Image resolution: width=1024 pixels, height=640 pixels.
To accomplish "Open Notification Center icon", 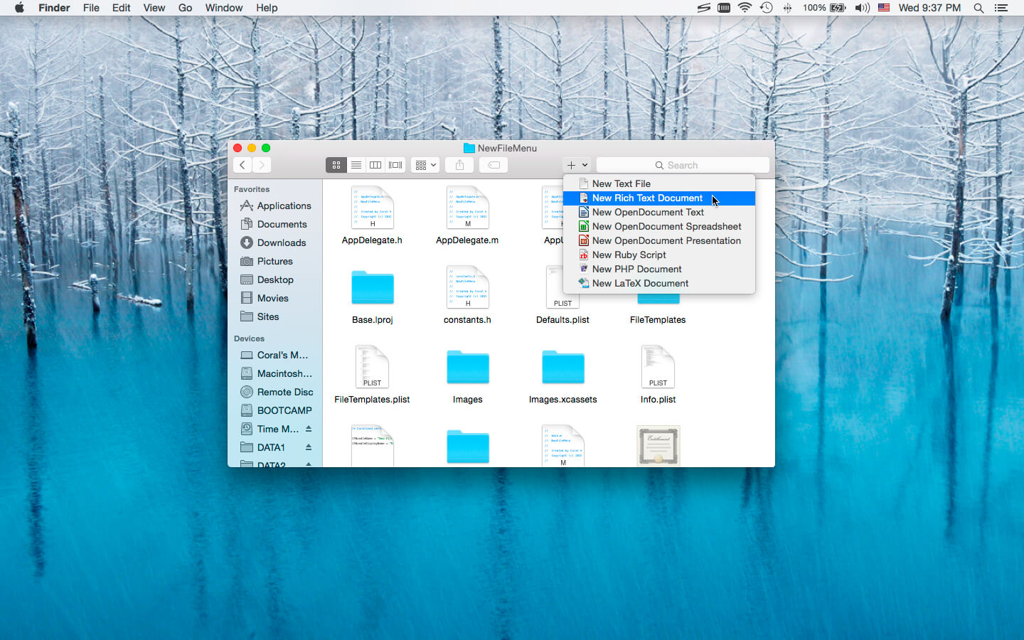I will point(1001,8).
